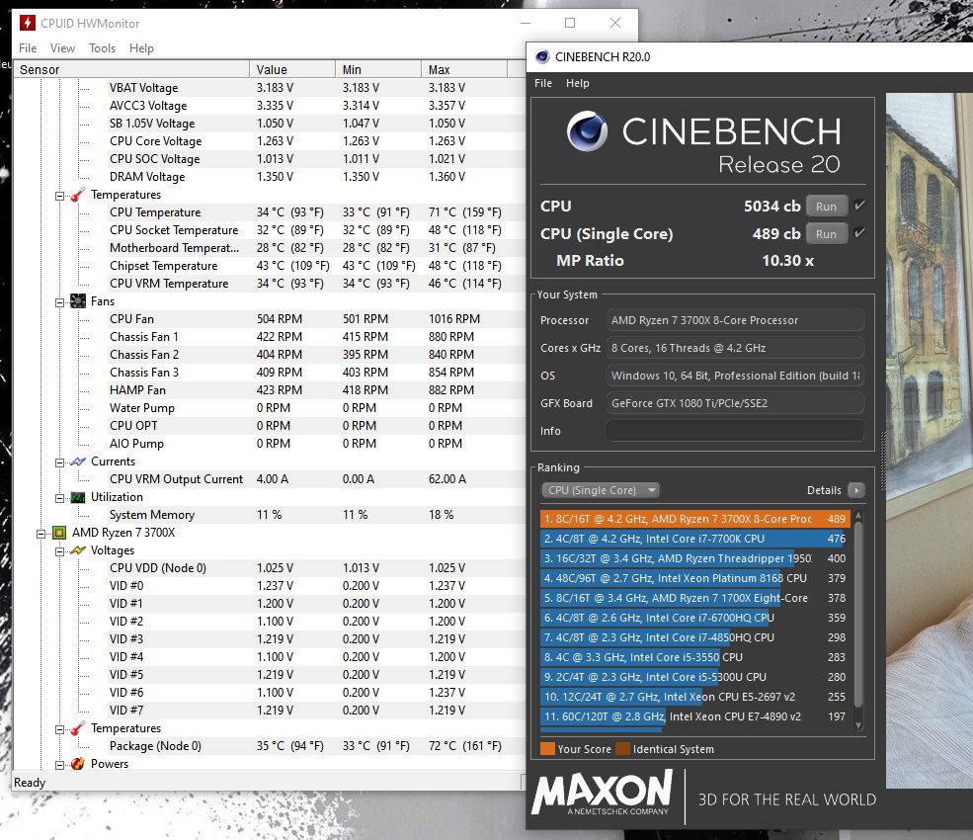
Task: Collapse the Temperatures group above Package (Node 0)
Action: click(x=59, y=730)
